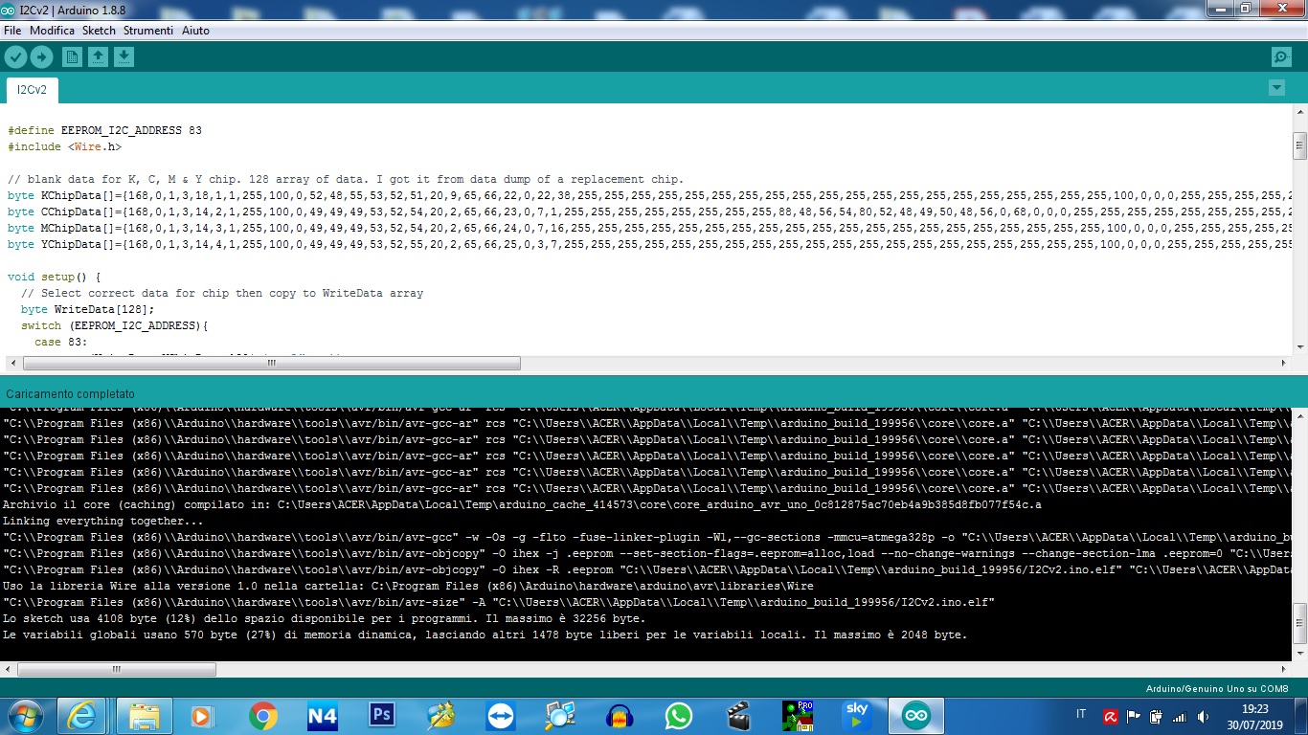Save sketch with down-arrow icon
The height and width of the screenshot is (735, 1308).
(x=124, y=57)
